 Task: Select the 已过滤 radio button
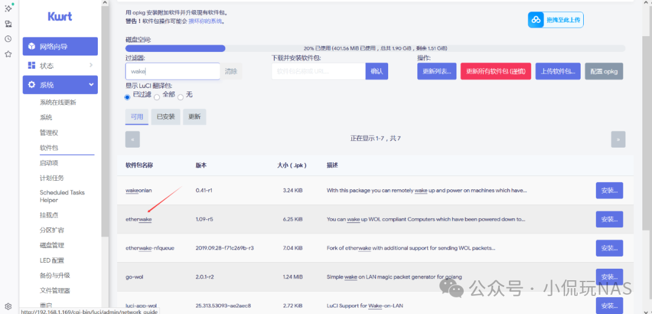tap(127, 97)
